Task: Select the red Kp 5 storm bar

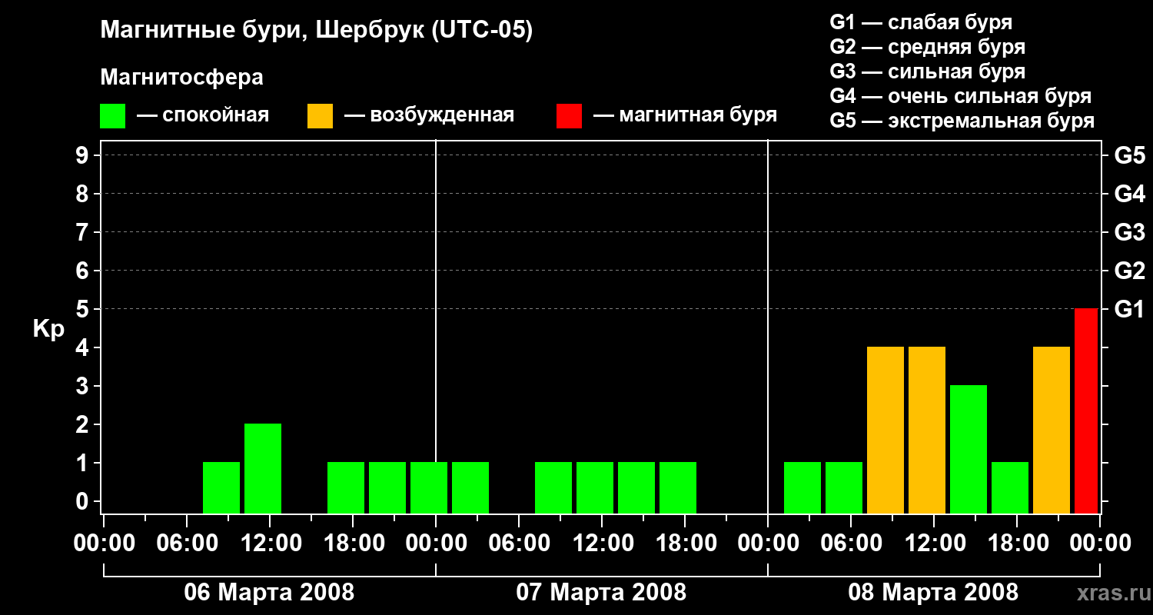Action: coord(1086,411)
